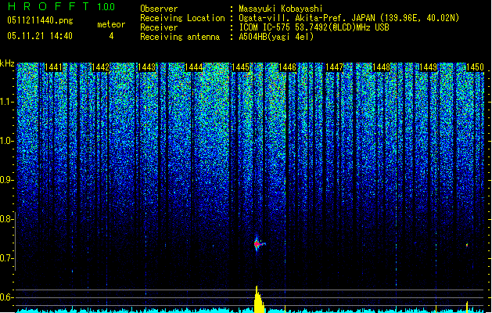The image size is (492, 313).
Task: Click the meteor count value 4
Action: (x=111, y=36)
